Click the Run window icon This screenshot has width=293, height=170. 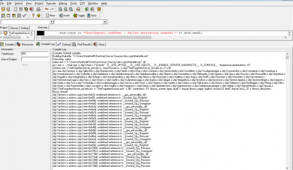coord(9,15)
